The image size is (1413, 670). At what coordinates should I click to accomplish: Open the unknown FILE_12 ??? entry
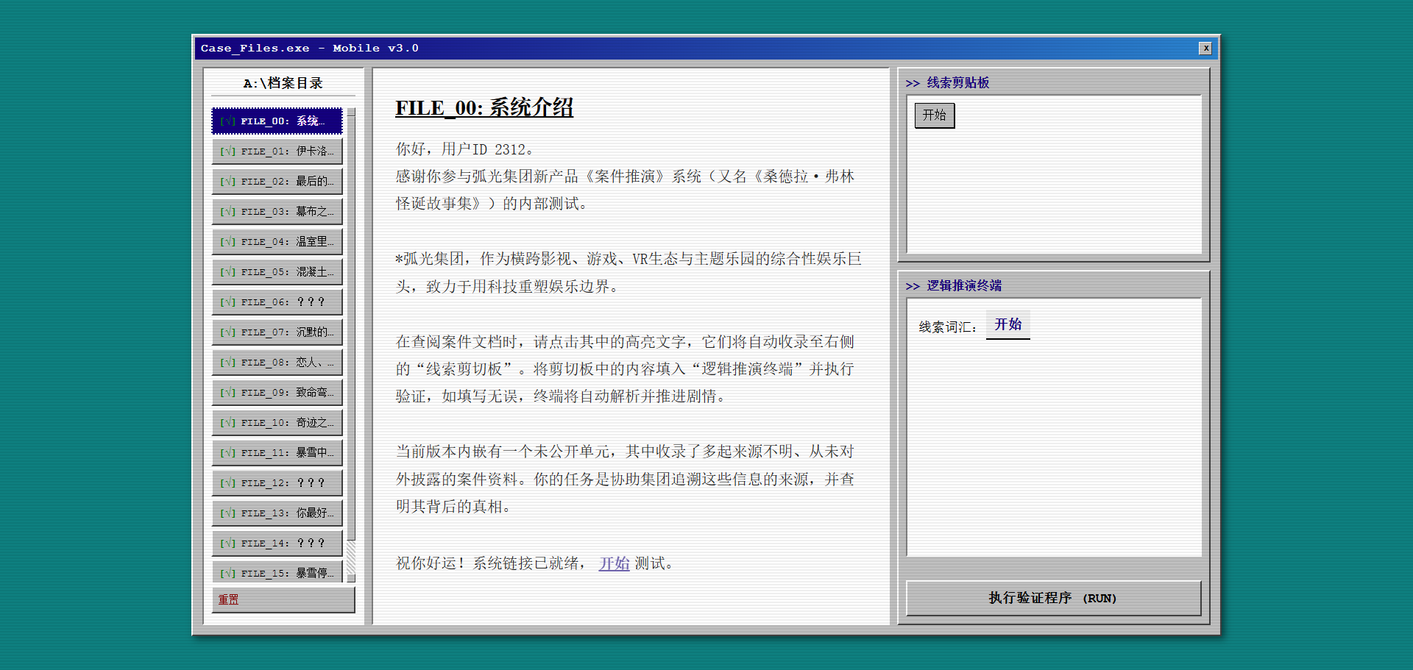[277, 483]
